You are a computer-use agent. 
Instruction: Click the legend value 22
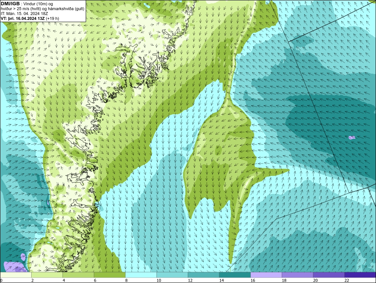pos(347,281)
